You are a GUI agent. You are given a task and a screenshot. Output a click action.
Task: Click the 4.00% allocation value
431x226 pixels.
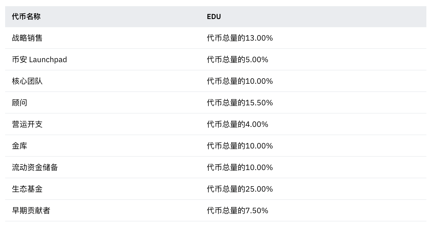(x=237, y=124)
